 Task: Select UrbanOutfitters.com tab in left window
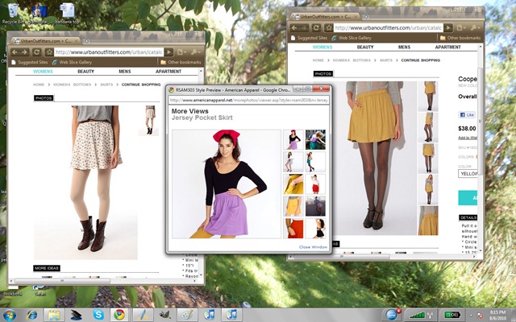pyautogui.click(x=45, y=41)
